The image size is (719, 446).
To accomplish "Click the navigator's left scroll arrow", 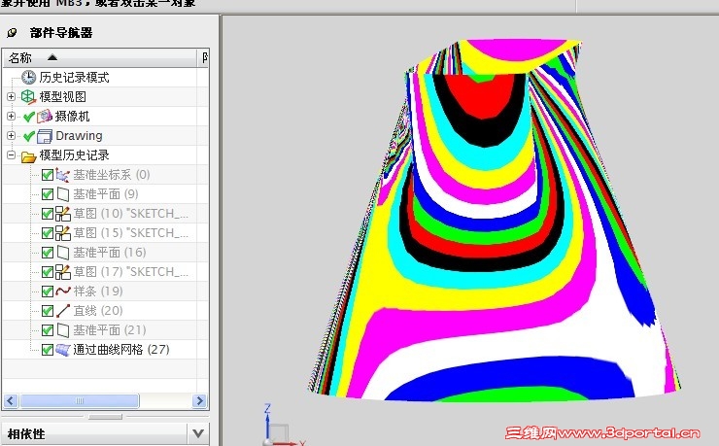I will pyautogui.click(x=11, y=400).
